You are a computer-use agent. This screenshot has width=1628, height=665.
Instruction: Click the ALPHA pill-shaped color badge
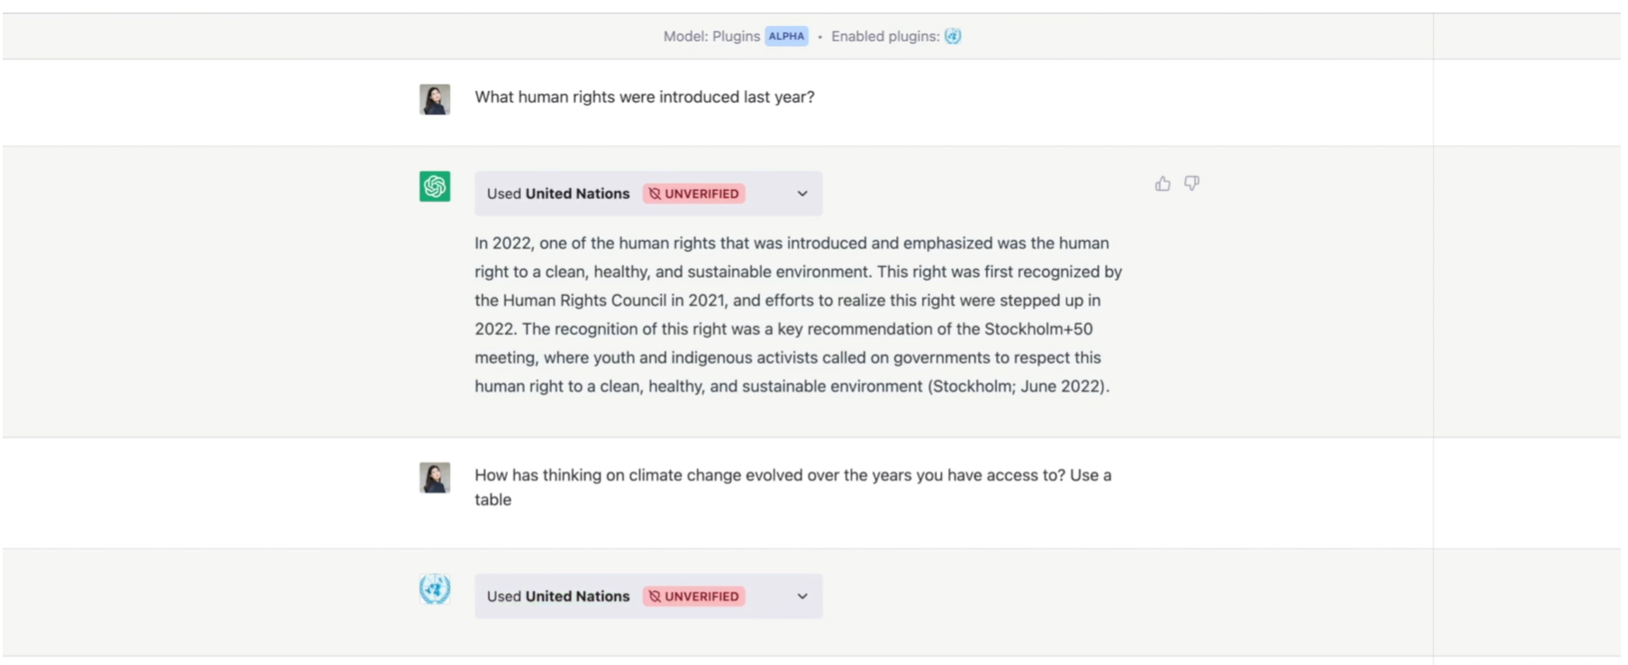(787, 36)
